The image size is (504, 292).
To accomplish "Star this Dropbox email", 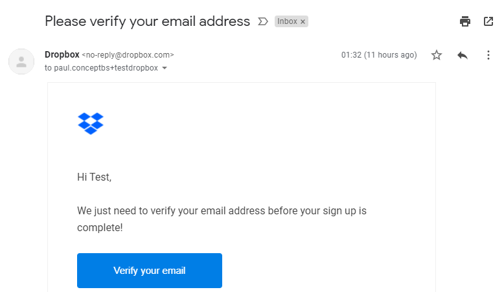I will point(437,55).
